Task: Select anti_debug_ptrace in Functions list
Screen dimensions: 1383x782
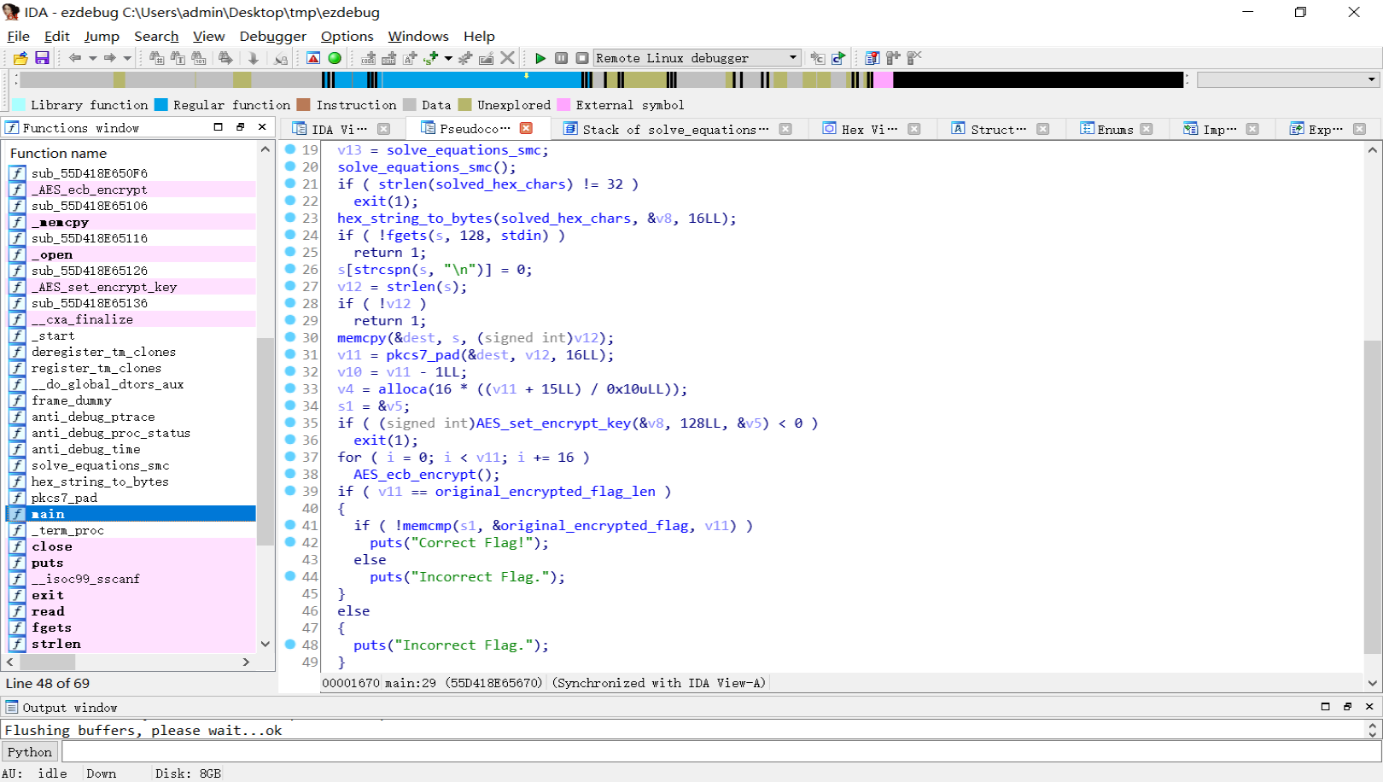Action: [132, 417]
